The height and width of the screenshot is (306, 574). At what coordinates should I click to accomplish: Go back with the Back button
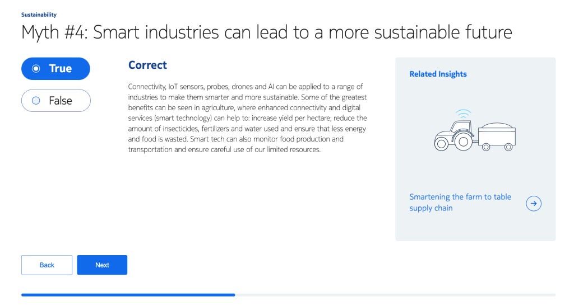click(x=47, y=265)
